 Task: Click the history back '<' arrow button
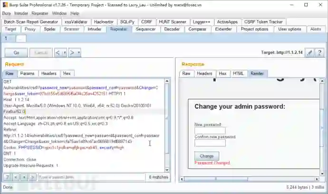58,52
